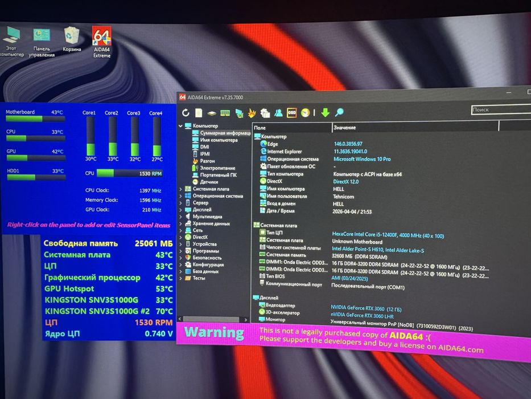Collapse the Компьютер tree node
The height and width of the screenshot is (399, 531).
pyautogui.click(x=180, y=126)
